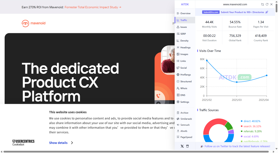This screenshot has width=278, height=153.
Task: Open Submit Your Product to 100+ Directories link
Action: [242, 12]
